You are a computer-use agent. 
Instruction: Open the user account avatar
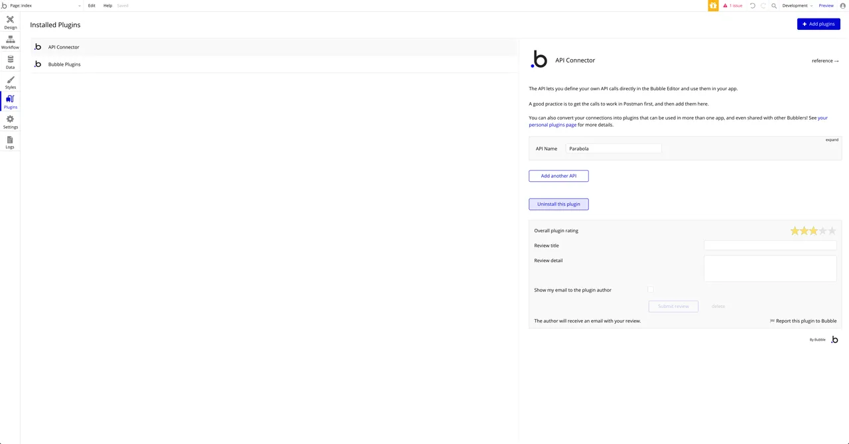pyautogui.click(x=843, y=5)
